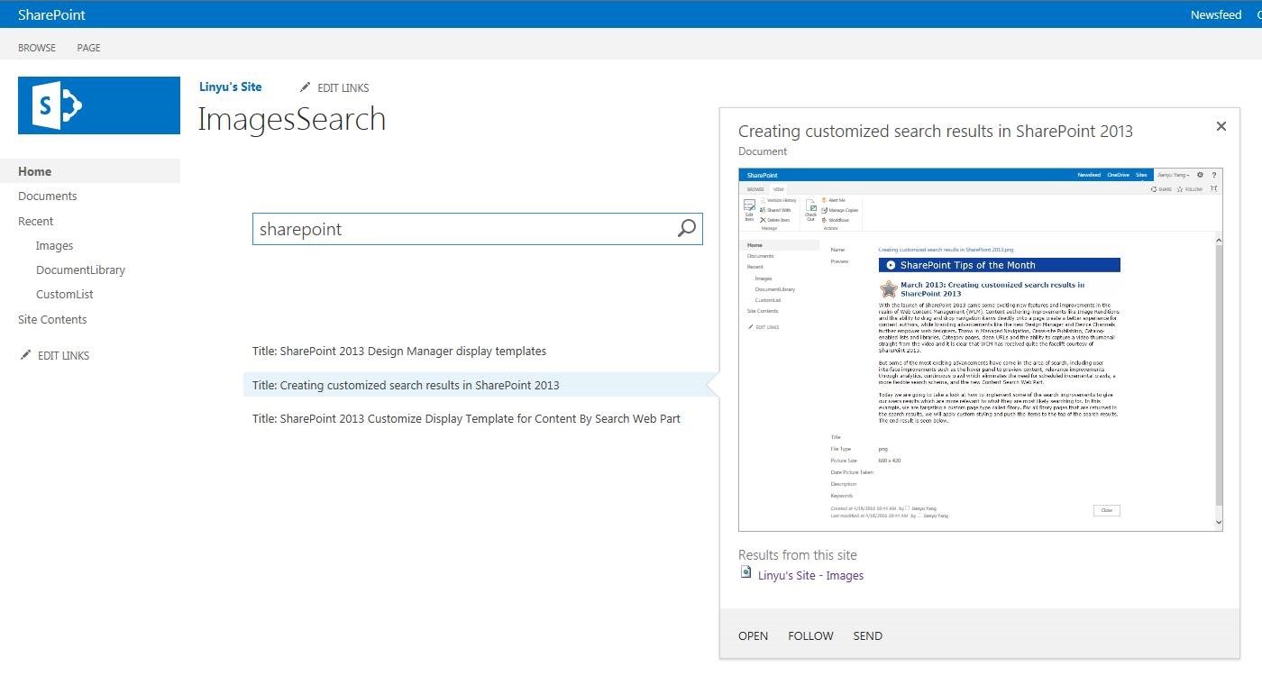Click pencil icon beside sidebar EDIT LINKS

25,355
